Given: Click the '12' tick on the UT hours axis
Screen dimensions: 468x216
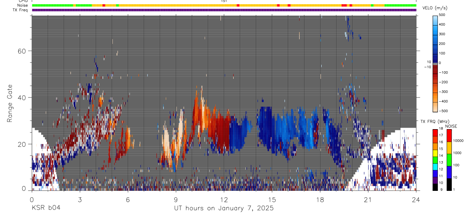Looking at the screenshot, I should [x=224, y=200].
